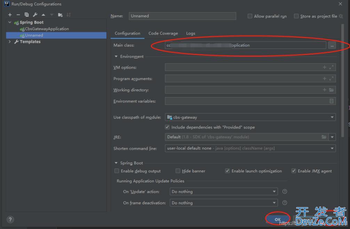
Task: Insert macro into Program arguments
Action: tap(325, 79)
